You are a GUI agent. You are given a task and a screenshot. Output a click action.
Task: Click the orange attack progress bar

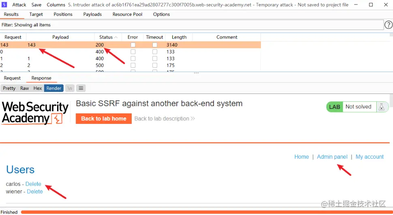tap(207, 212)
